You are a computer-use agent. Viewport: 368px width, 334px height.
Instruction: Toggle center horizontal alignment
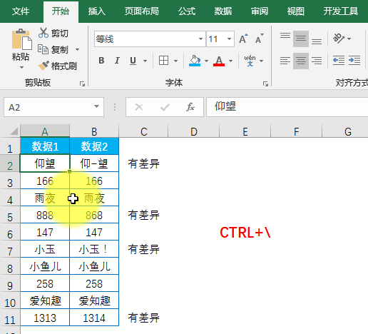(x=301, y=61)
